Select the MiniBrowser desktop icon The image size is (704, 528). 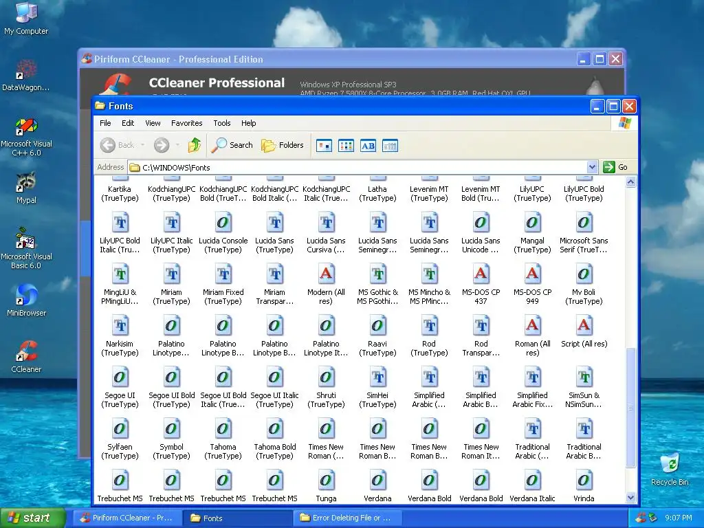26,300
